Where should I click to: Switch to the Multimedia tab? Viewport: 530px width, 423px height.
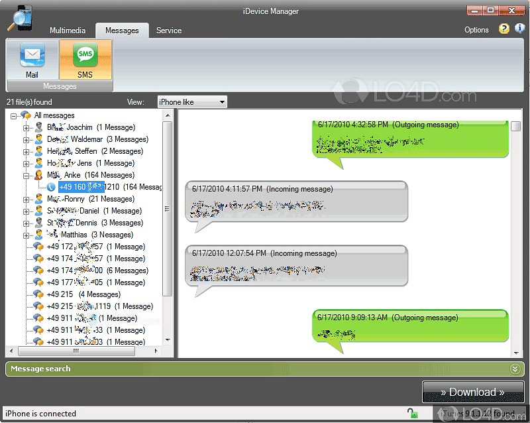coord(68,30)
